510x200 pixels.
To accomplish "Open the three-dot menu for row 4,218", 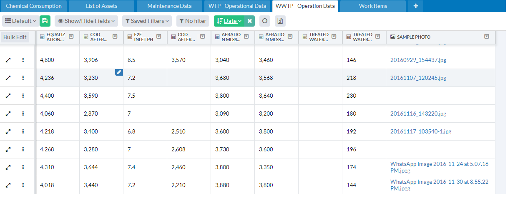I will pyautogui.click(x=23, y=131).
